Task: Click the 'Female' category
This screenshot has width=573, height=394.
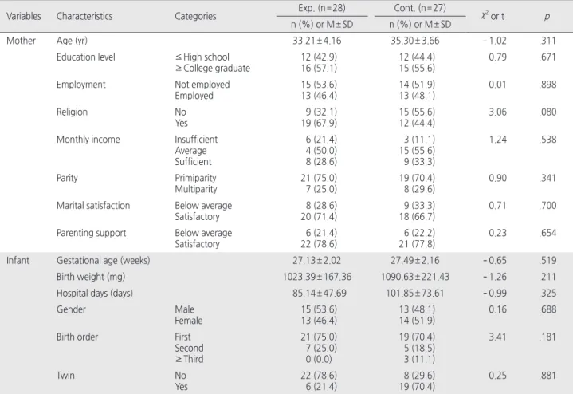Action: coord(189,321)
